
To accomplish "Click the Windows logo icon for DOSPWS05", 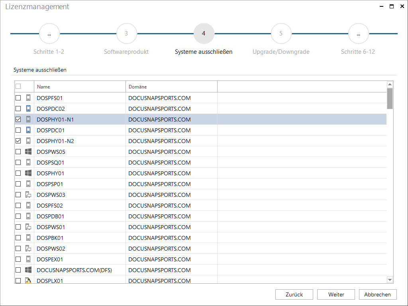I will click(28, 151).
